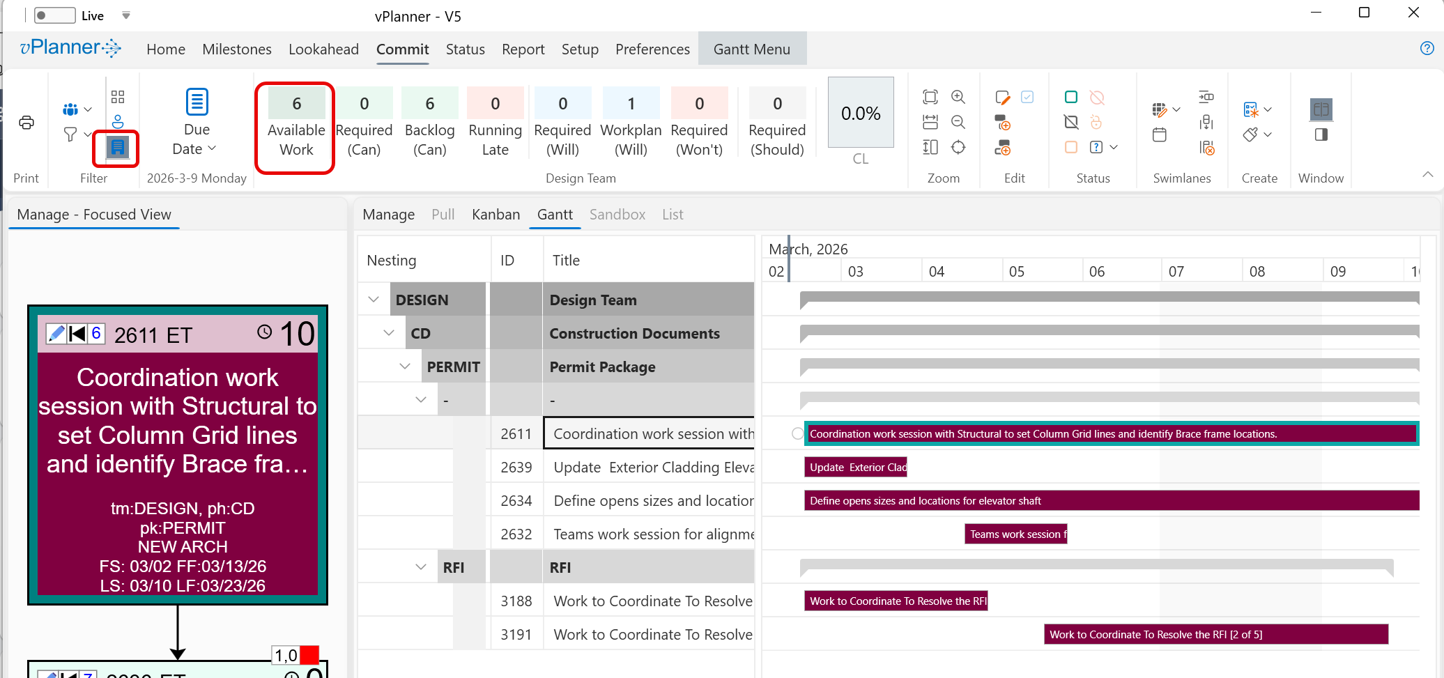Screen dimensions: 1444x678
Task: Select the Title cell of row 2611
Action: (x=649, y=434)
